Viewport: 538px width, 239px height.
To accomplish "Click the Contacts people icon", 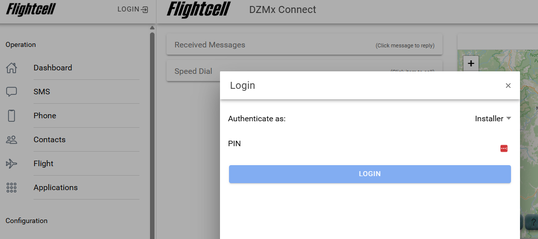I will tap(11, 140).
